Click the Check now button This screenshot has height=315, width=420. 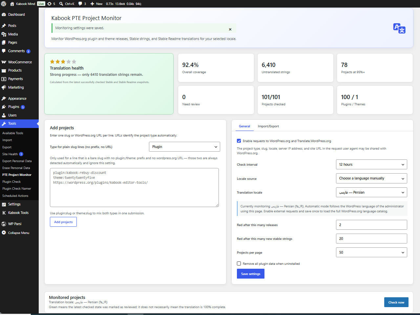[x=396, y=302]
